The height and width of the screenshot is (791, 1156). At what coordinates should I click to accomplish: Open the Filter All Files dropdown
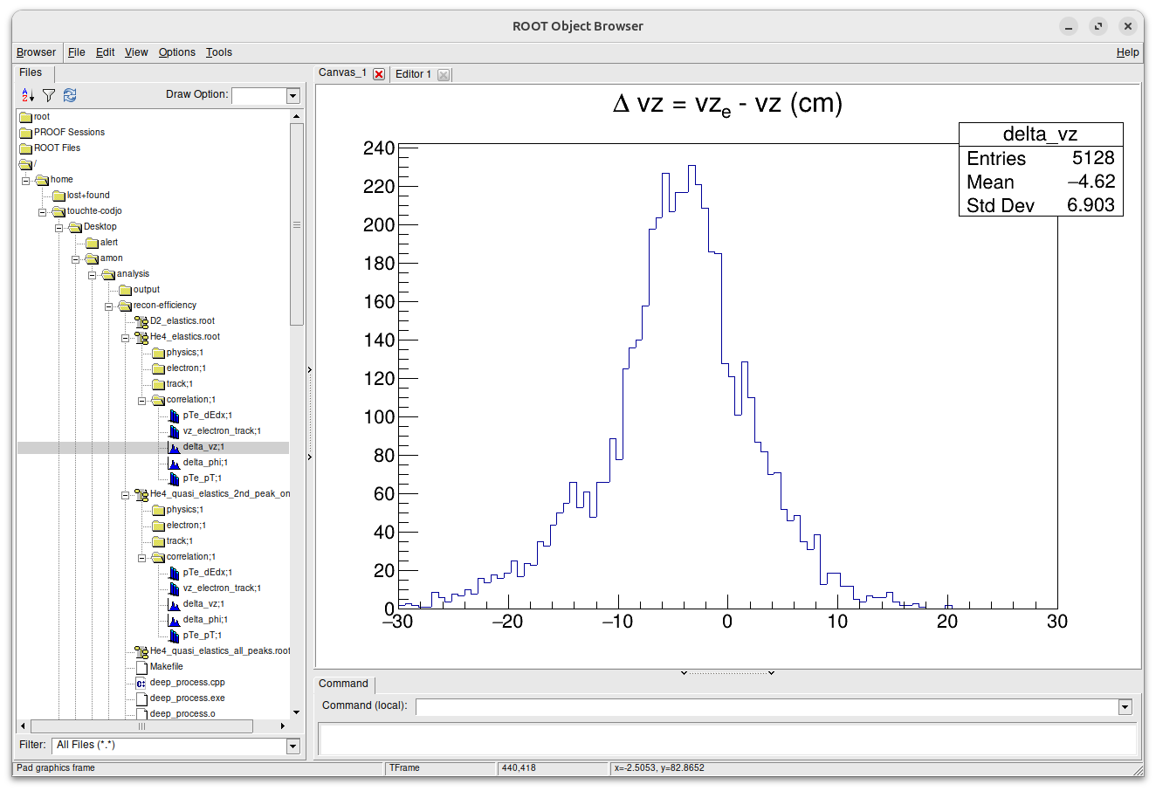tap(293, 746)
